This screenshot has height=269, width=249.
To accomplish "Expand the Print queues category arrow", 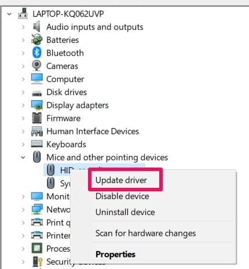I will 23,223.
